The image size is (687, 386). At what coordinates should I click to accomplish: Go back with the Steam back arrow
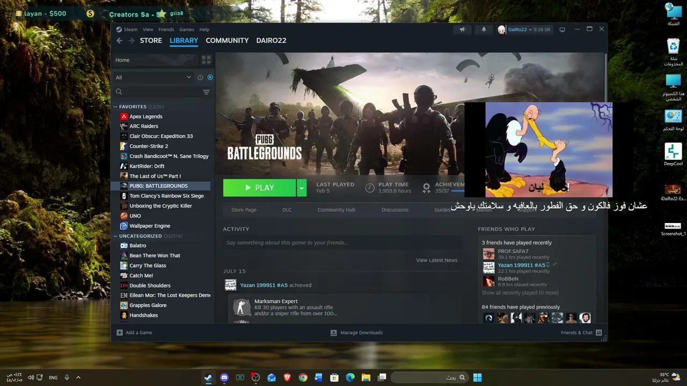click(120, 41)
